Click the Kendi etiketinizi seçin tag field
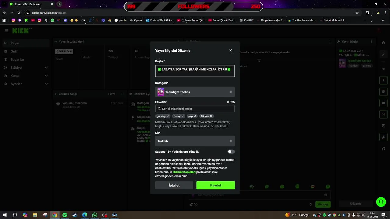 (x=195, y=109)
